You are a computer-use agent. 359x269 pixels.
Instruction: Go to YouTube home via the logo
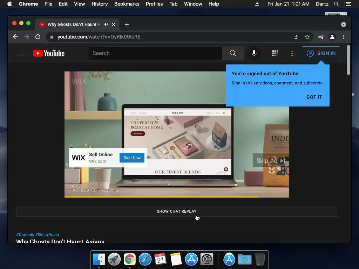pos(48,53)
